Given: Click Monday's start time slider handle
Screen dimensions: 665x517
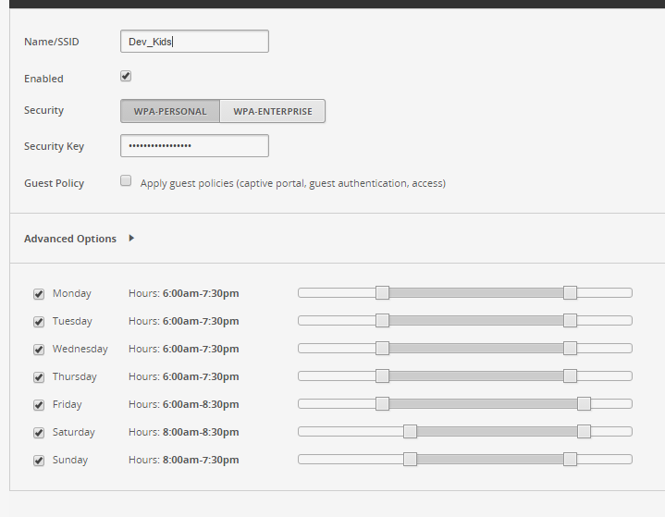Looking at the screenshot, I should click(x=382, y=292).
